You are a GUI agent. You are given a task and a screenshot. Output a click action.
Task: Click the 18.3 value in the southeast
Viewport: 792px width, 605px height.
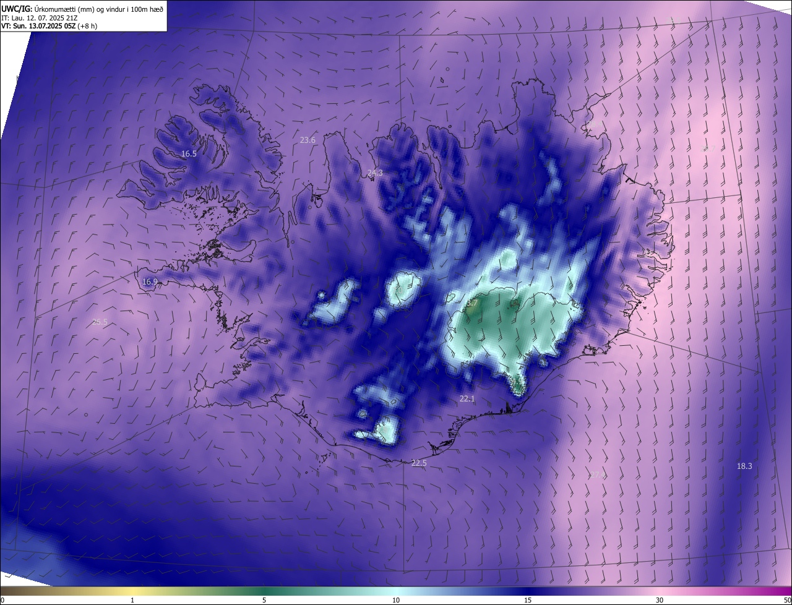(x=744, y=466)
